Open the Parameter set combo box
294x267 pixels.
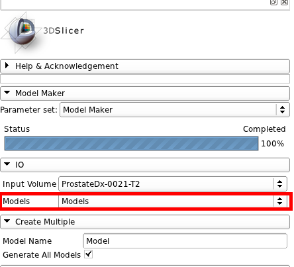(175, 109)
